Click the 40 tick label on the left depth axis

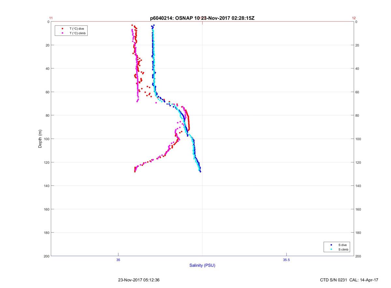click(47, 69)
